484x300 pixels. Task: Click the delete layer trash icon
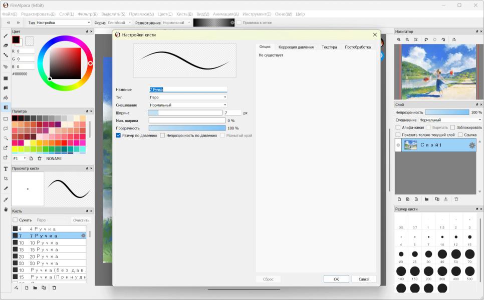(x=456, y=199)
